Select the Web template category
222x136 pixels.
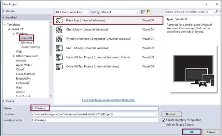coord(19,51)
